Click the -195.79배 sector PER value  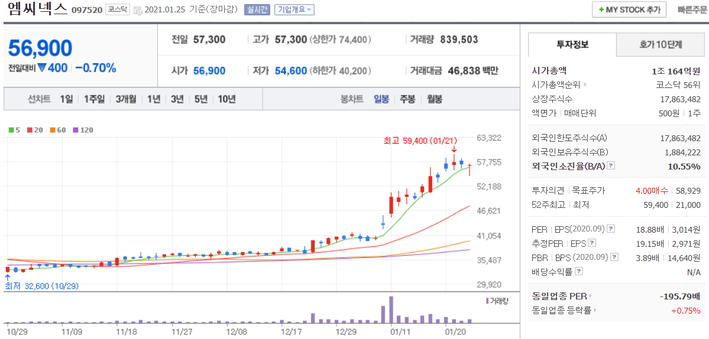pos(680,296)
